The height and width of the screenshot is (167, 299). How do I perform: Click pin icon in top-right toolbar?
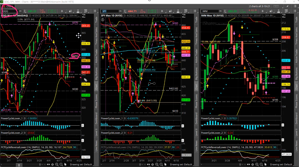[x=287, y=6]
